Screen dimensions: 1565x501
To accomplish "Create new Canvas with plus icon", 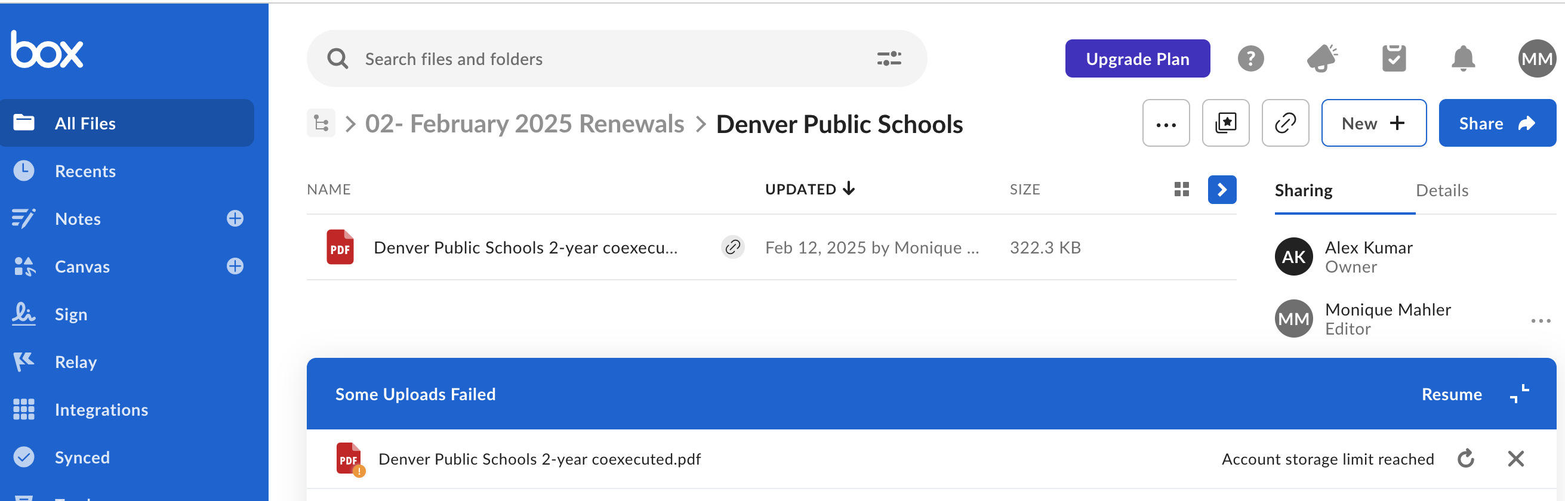I will (x=235, y=267).
